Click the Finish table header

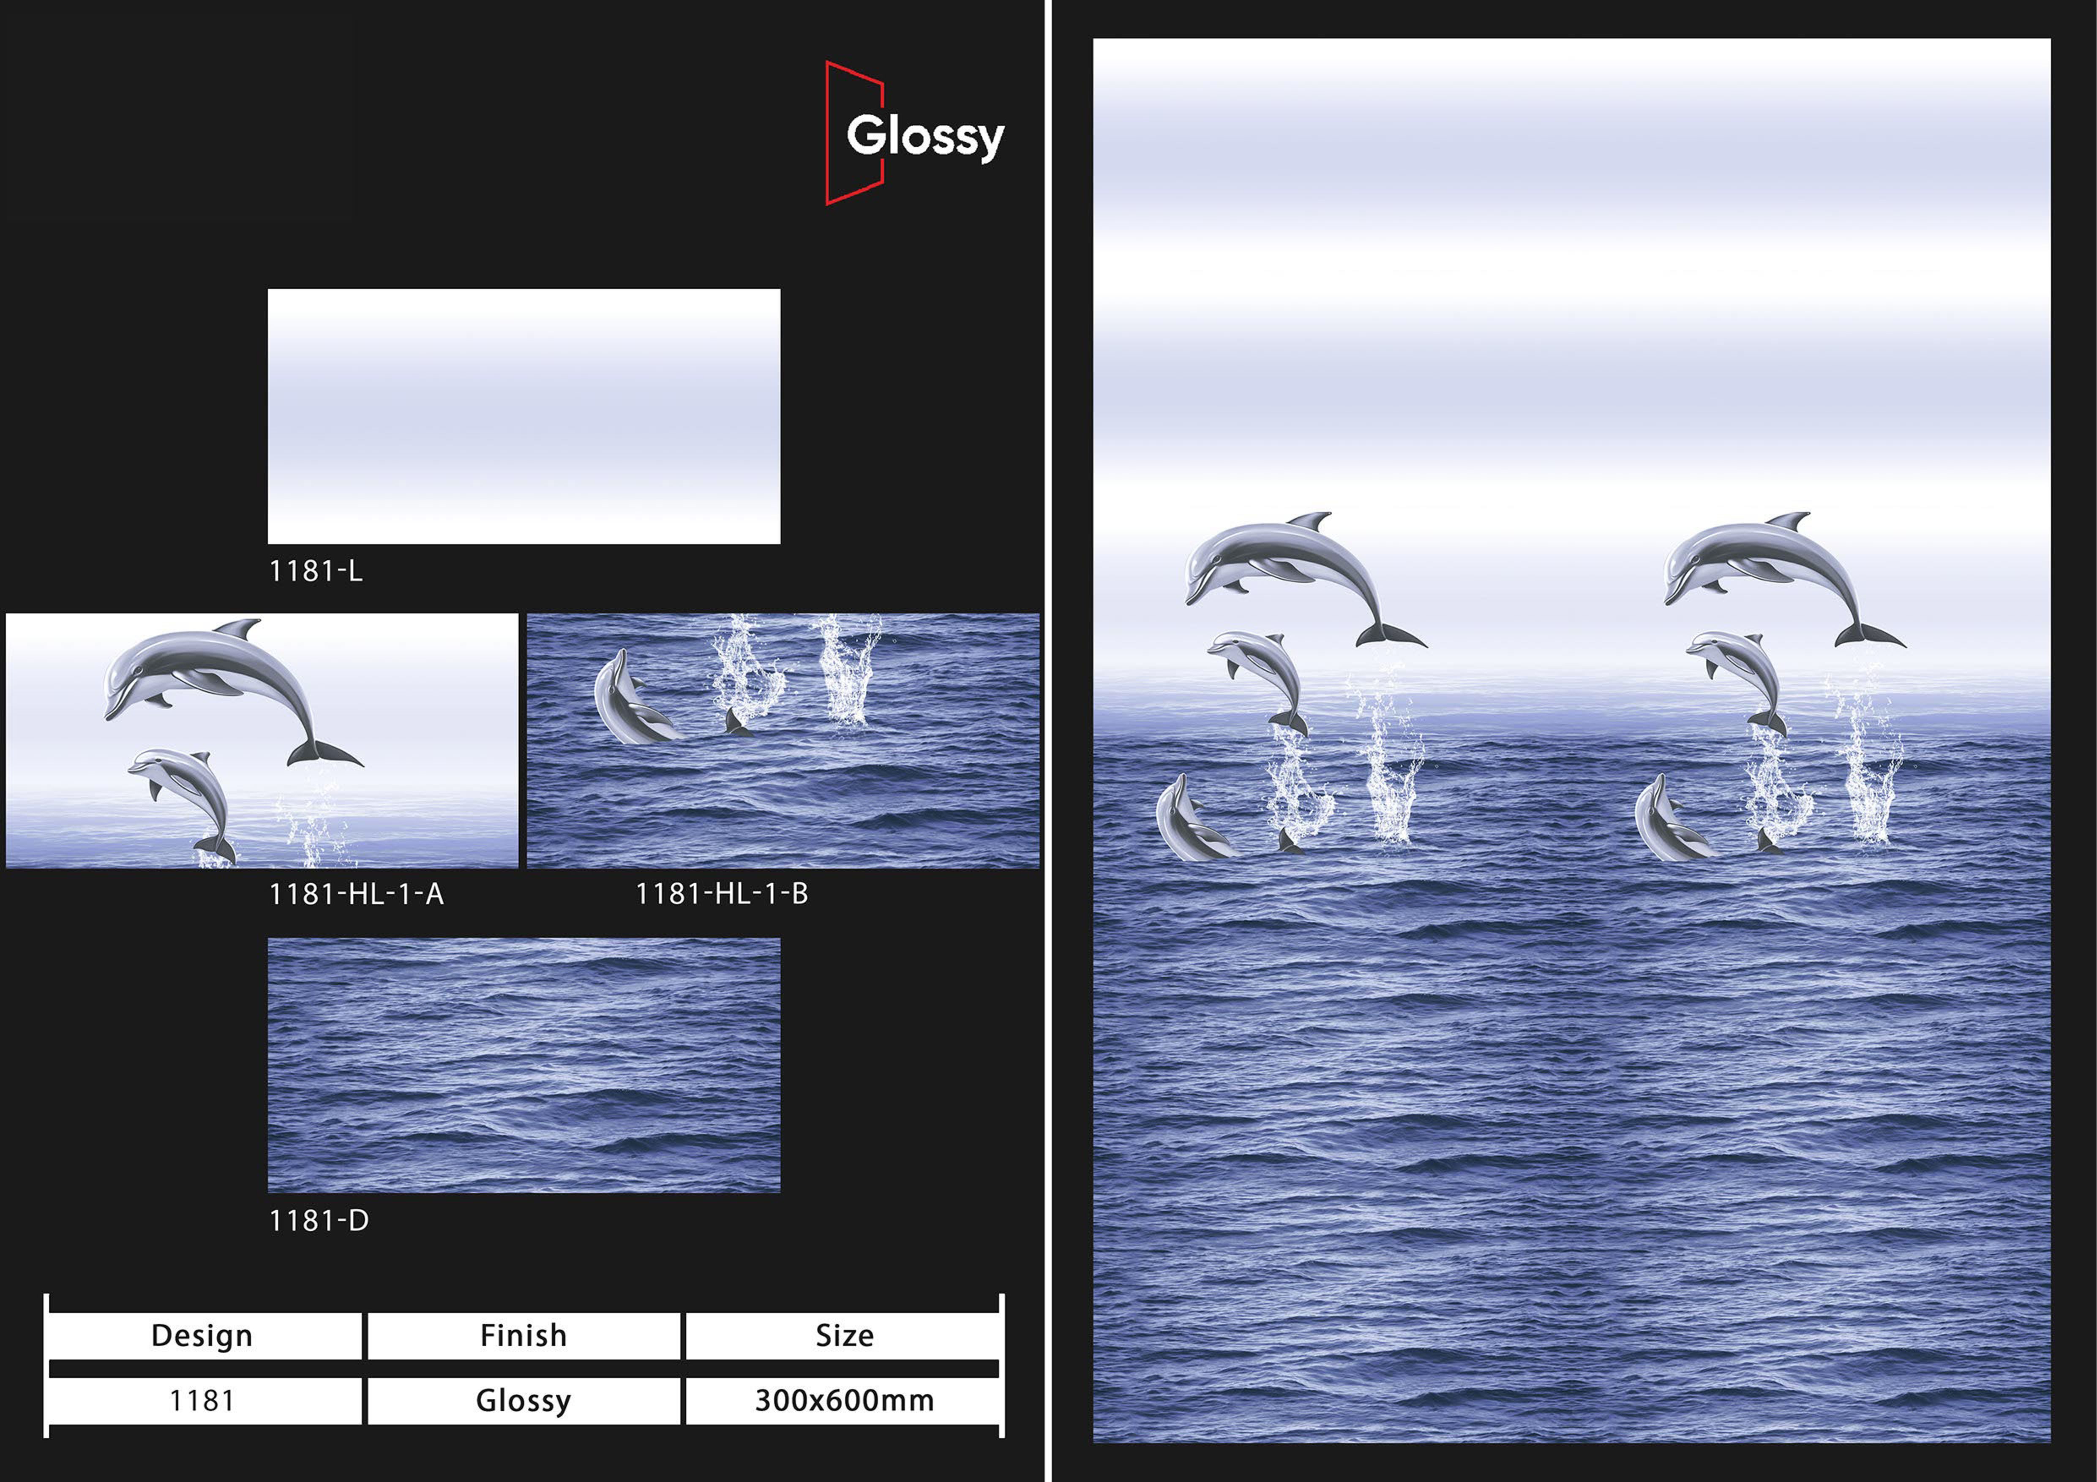coord(524,1336)
